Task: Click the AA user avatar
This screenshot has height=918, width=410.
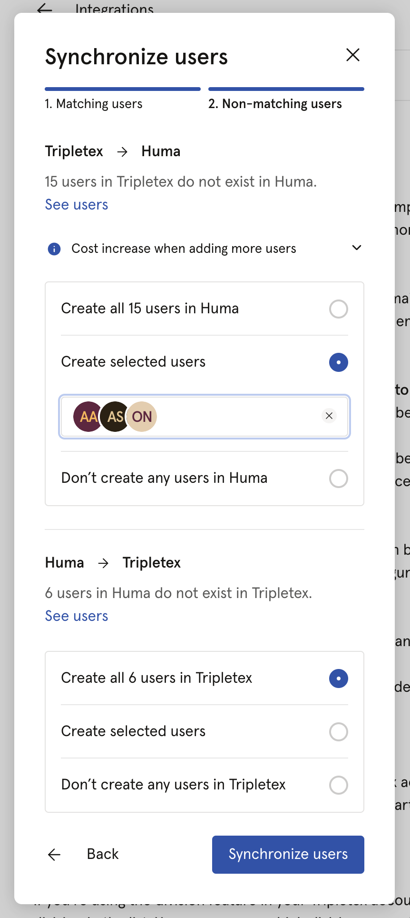Action: click(x=87, y=417)
